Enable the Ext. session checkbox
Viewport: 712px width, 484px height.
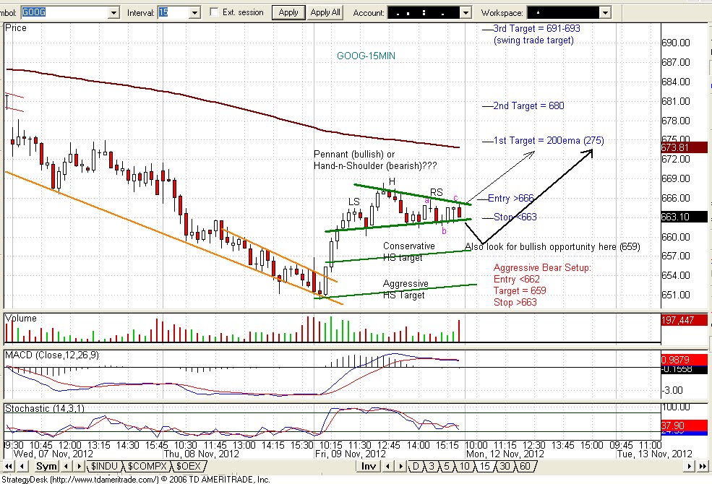(214, 12)
